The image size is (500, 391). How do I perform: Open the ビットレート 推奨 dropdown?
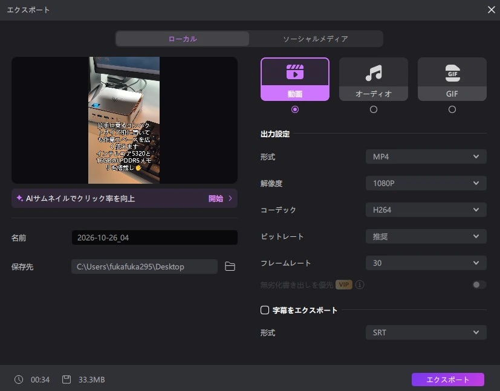pos(426,236)
